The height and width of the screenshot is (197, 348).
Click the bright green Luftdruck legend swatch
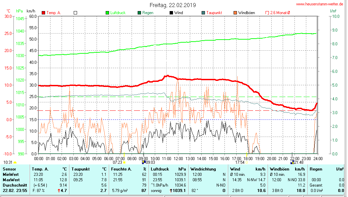tap(107, 13)
